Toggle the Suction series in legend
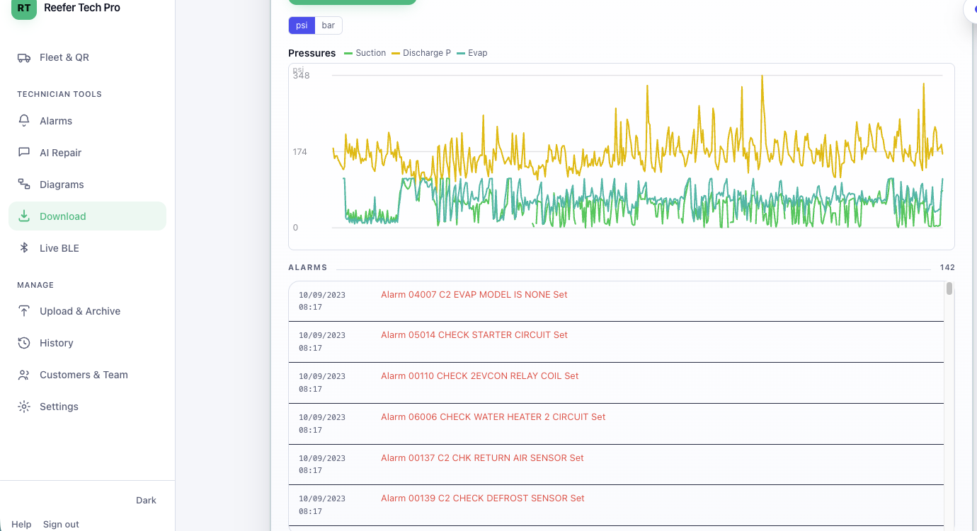Screen dimensions: 977x531 (x=365, y=53)
